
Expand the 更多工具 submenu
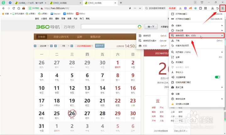click(x=196, y=87)
